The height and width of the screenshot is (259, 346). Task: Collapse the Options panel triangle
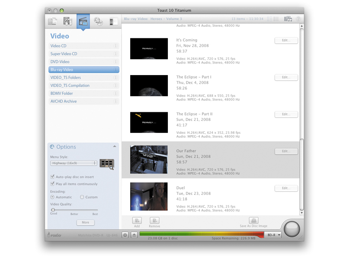[x=115, y=146]
